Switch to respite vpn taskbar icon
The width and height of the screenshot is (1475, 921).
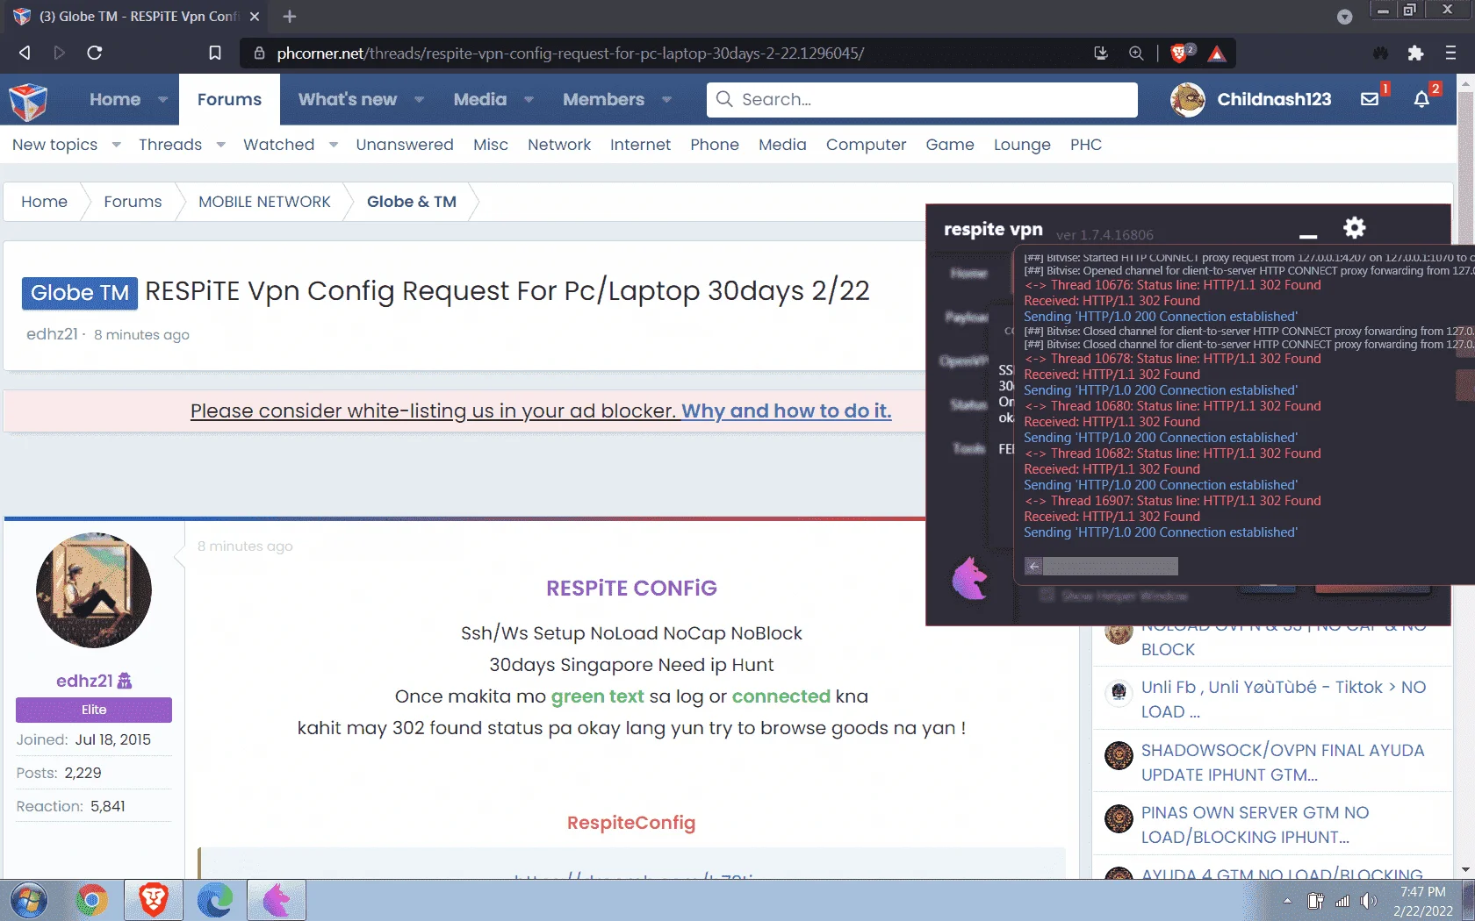point(277,901)
